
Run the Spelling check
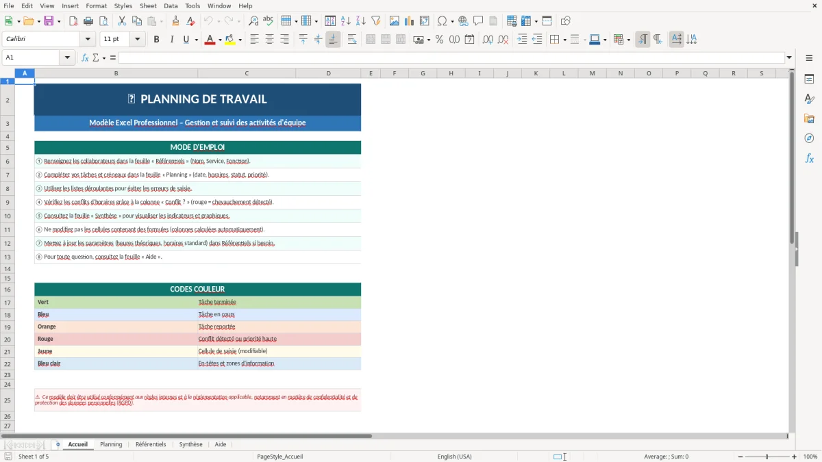pyautogui.click(x=269, y=21)
